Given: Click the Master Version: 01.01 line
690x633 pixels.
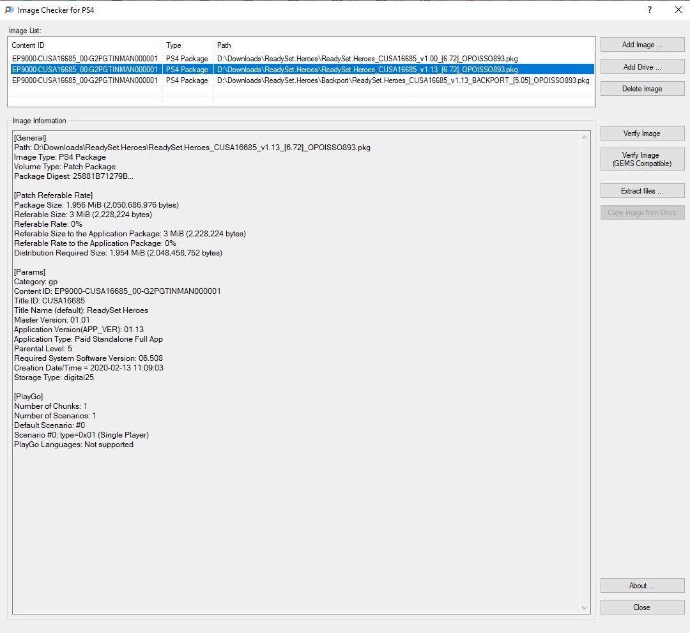Looking at the screenshot, I should coord(52,320).
